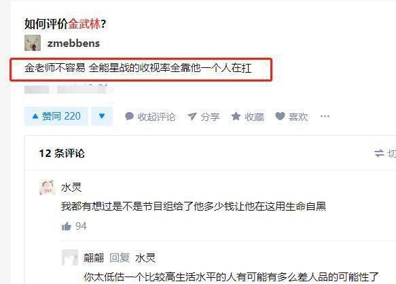This screenshot has width=396, height=284.
Task: Open 水灵 commenter avatar
Action: click(x=48, y=188)
